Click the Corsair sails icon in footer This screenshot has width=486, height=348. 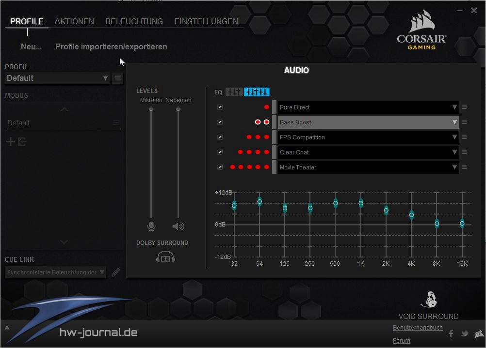(479, 333)
